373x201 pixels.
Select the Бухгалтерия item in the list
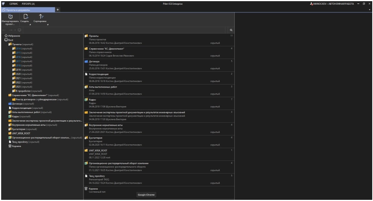point(91,138)
